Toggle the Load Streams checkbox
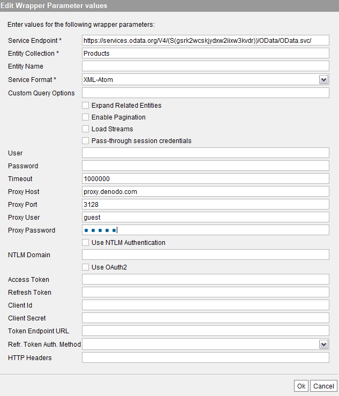The image size is (339, 396). [x=85, y=129]
